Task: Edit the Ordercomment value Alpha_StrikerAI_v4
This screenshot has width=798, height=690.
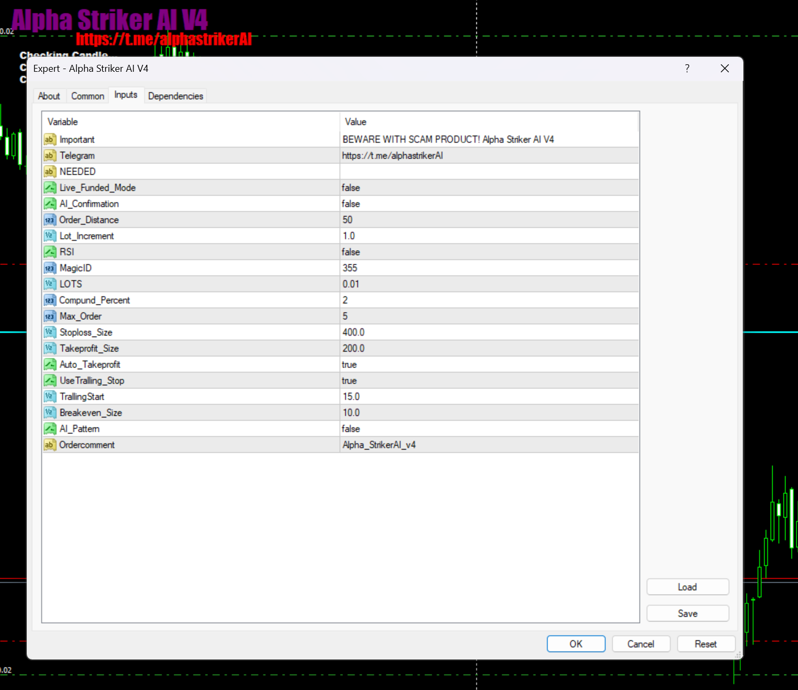Action: point(489,445)
